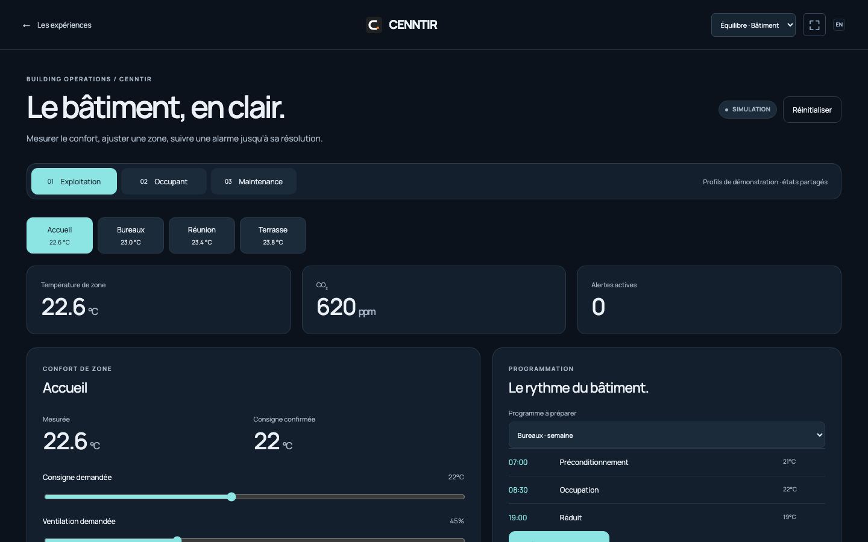Viewport: 868px width, 542px height.
Task: Click the CENNTIR logo icon
Action: [374, 25]
